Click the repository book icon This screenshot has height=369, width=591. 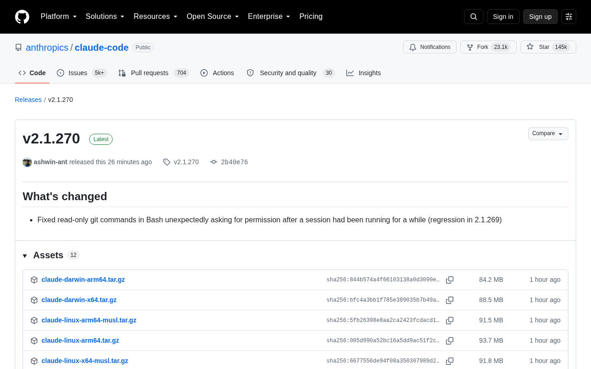pos(18,48)
